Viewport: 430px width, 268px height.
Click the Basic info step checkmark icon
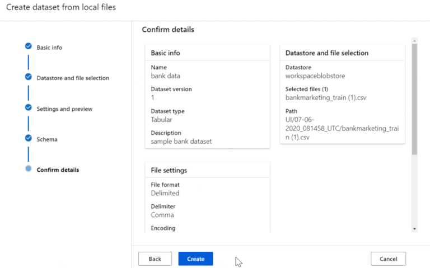(x=29, y=46)
